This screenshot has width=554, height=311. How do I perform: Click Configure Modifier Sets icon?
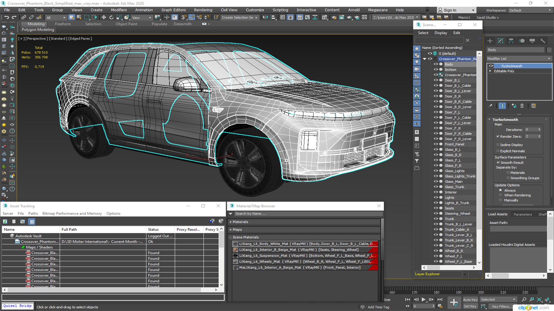click(x=534, y=106)
